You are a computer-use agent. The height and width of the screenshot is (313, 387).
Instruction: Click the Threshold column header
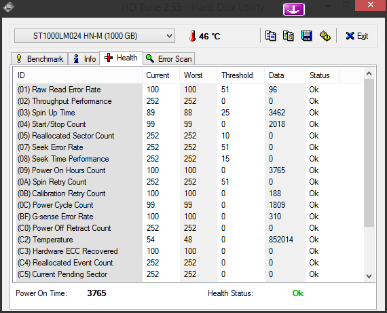coord(240,75)
